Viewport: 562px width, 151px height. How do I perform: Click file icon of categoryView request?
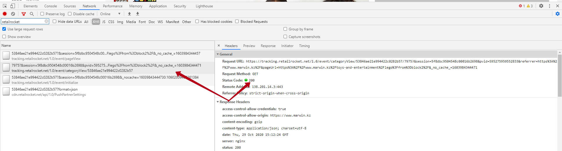6,67
